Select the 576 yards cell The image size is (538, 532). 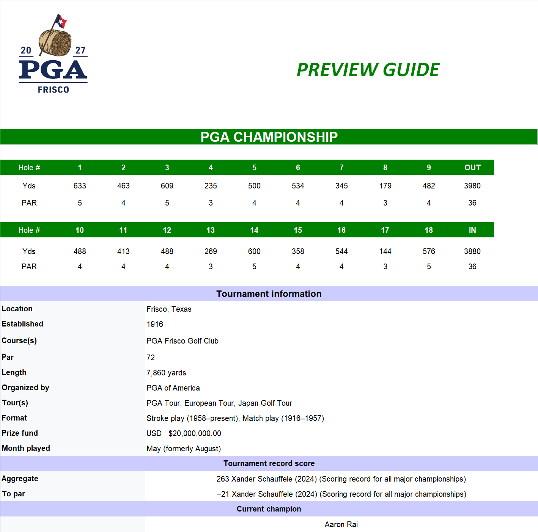pyautogui.click(x=429, y=251)
